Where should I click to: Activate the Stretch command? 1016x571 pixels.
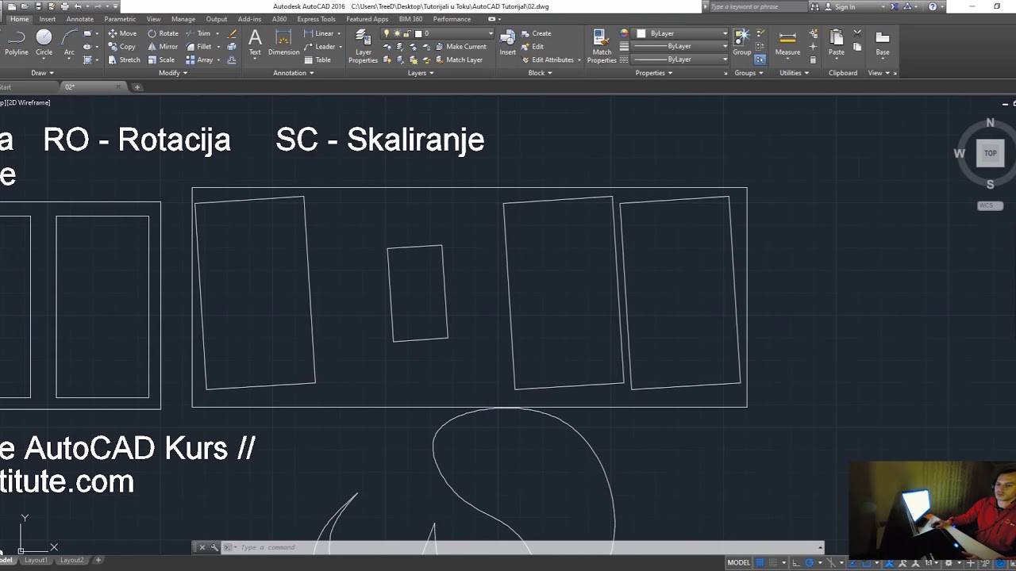coord(124,59)
